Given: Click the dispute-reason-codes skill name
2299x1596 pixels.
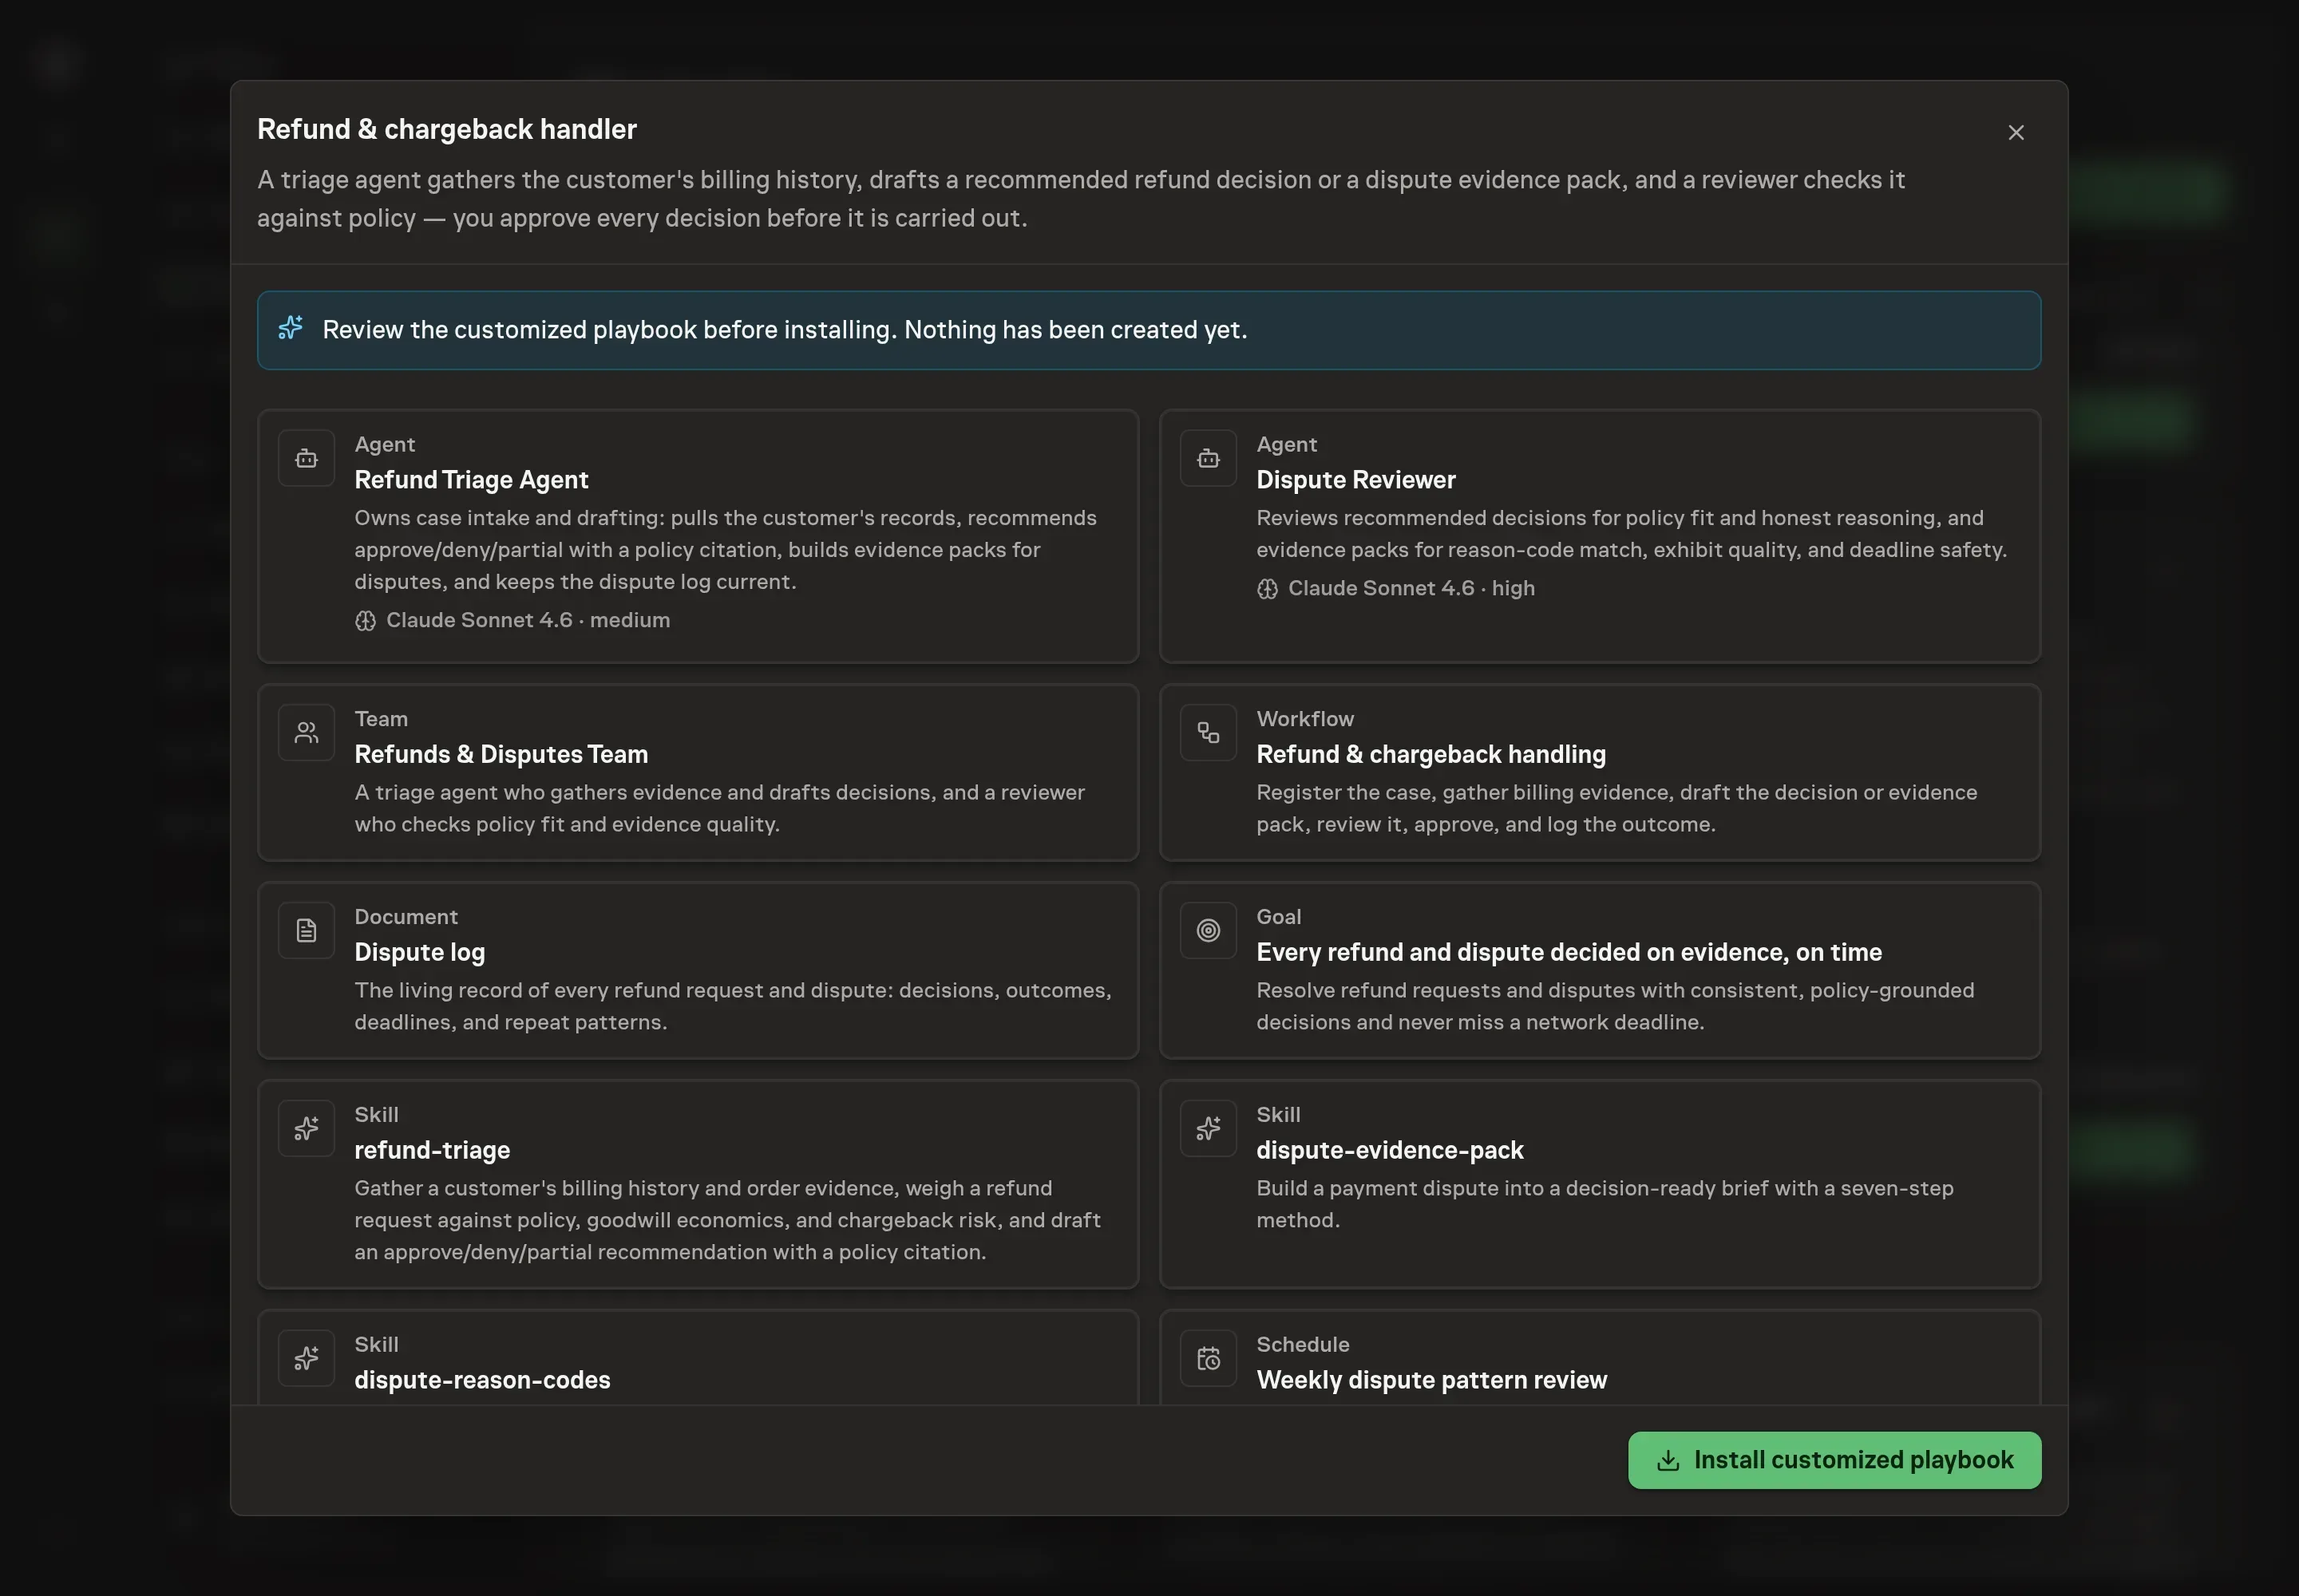Looking at the screenshot, I should coord(482,1380).
